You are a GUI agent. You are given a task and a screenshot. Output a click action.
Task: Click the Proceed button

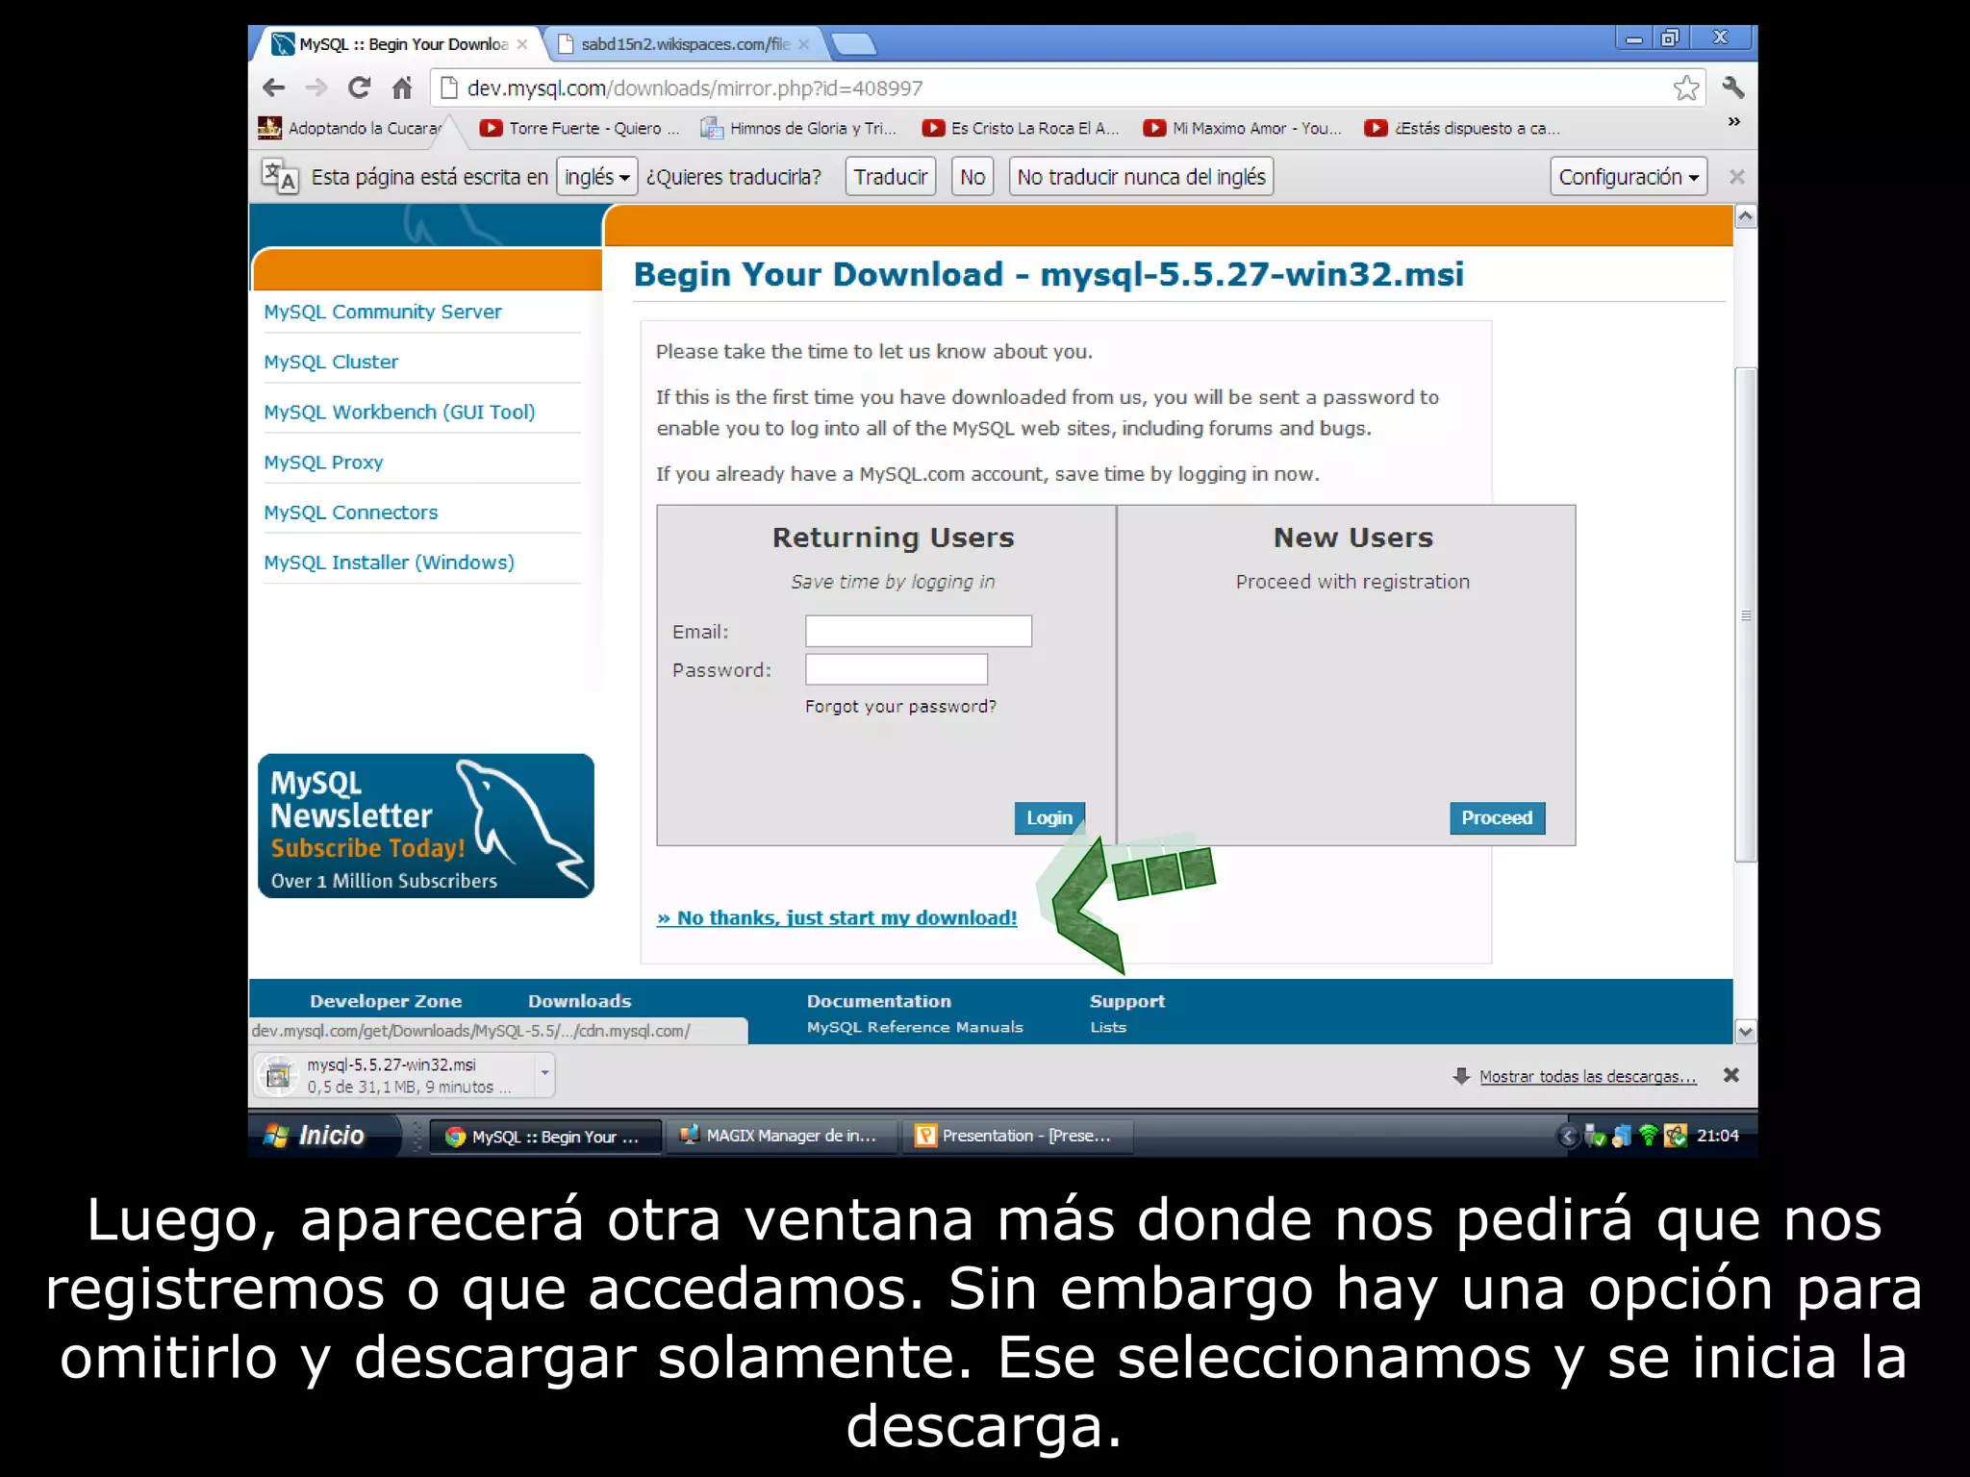click(x=1497, y=817)
